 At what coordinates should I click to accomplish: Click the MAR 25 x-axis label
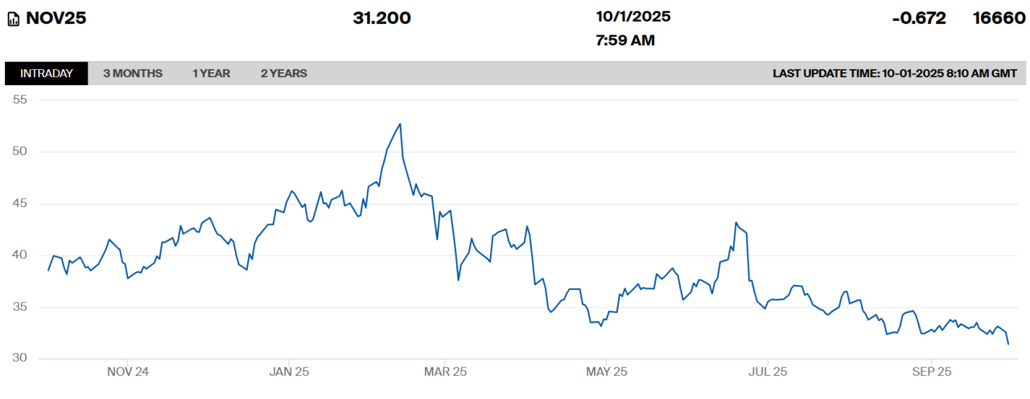click(445, 372)
